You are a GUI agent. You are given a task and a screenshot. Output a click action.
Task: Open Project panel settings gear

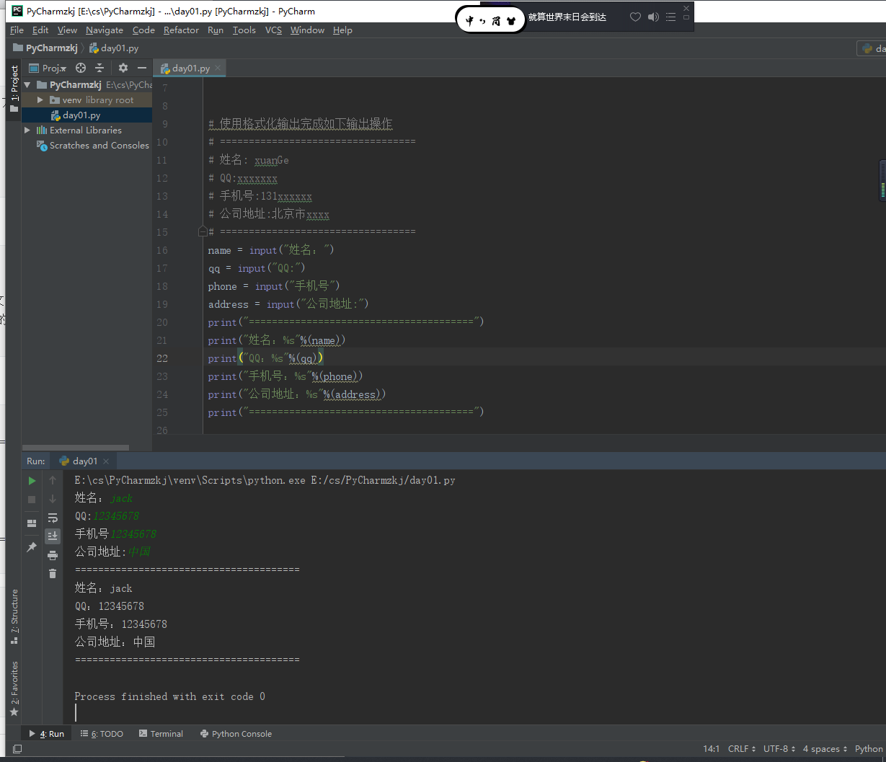[x=123, y=68]
